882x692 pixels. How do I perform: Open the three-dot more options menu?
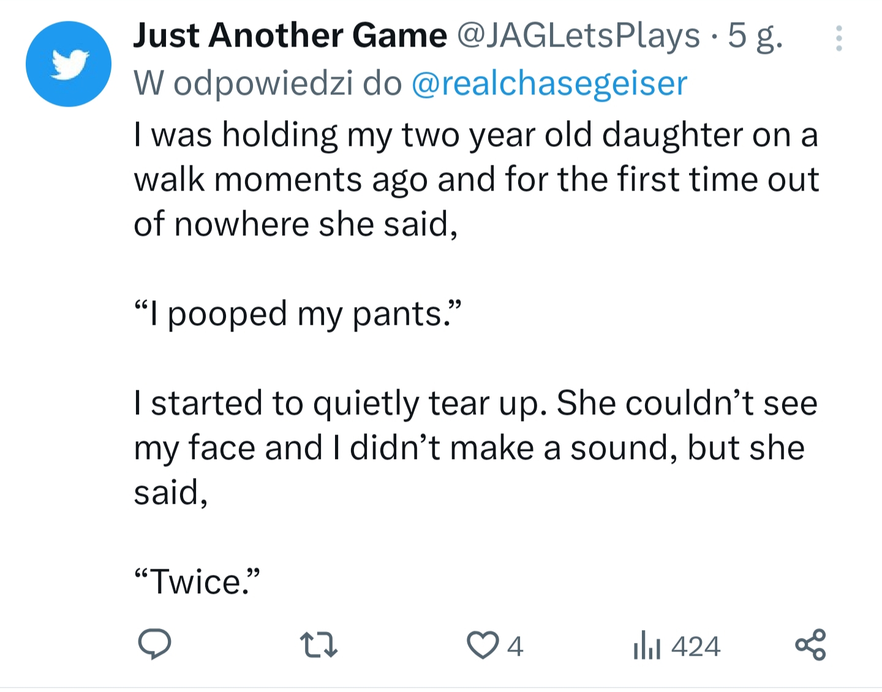point(839,39)
